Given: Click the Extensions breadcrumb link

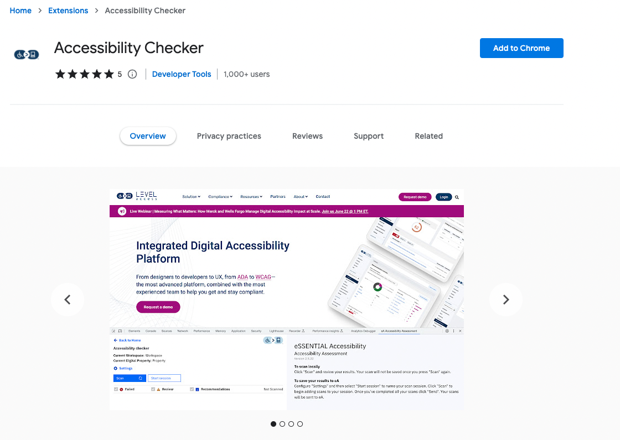Looking at the screenshot, I should pos(68,11).
